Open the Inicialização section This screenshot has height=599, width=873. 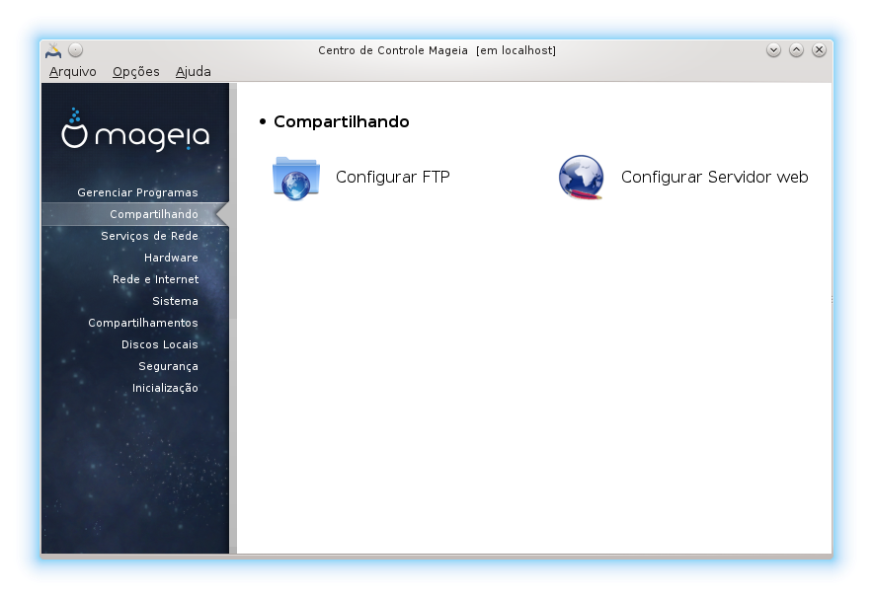pos(165,388)
